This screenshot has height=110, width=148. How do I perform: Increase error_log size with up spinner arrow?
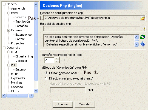(57, 59)
